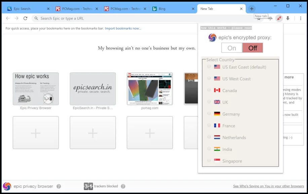
Task: Click first empty plus tile under Epic Privacy Browser
Action: click(36, 133)
